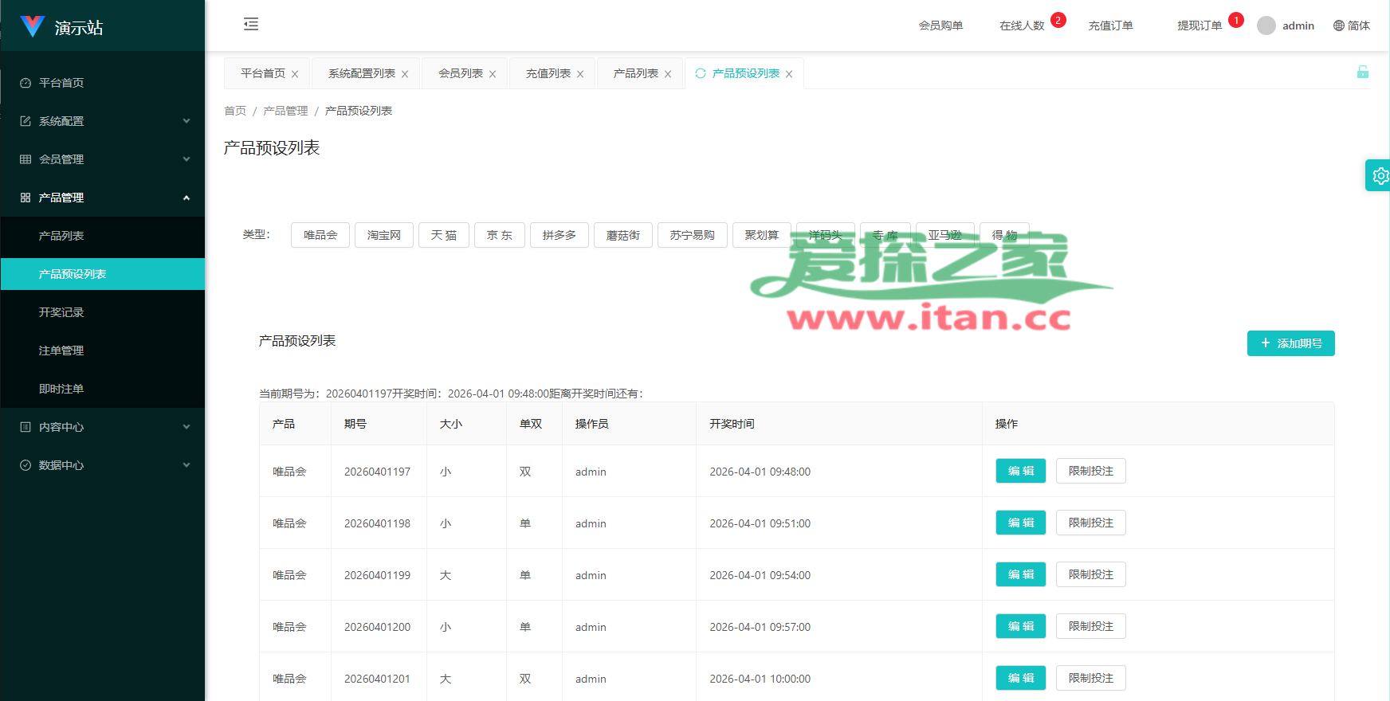This screenshot has height=701, width=1390.
Task: Click the V logo of 演示站
Action: coord(33,26)
